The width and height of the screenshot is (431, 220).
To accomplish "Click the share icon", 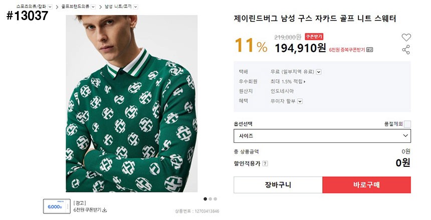I will point(406,50).
